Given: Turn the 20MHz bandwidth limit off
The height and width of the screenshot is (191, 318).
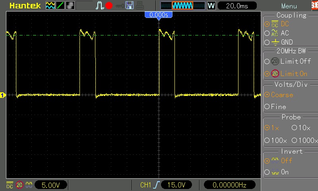Looking at the screenshot, I should (x=290, y=61).
